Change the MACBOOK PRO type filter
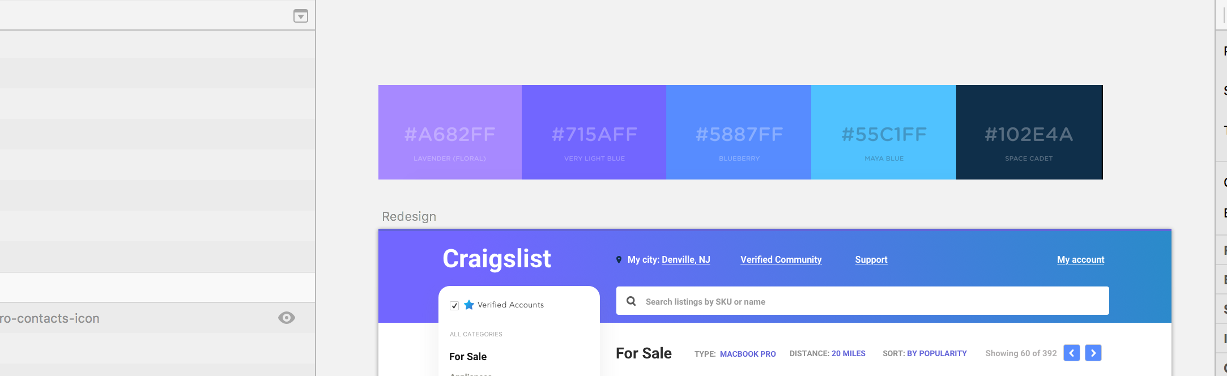Screen dimensions: 1227x376 [748, 354]
